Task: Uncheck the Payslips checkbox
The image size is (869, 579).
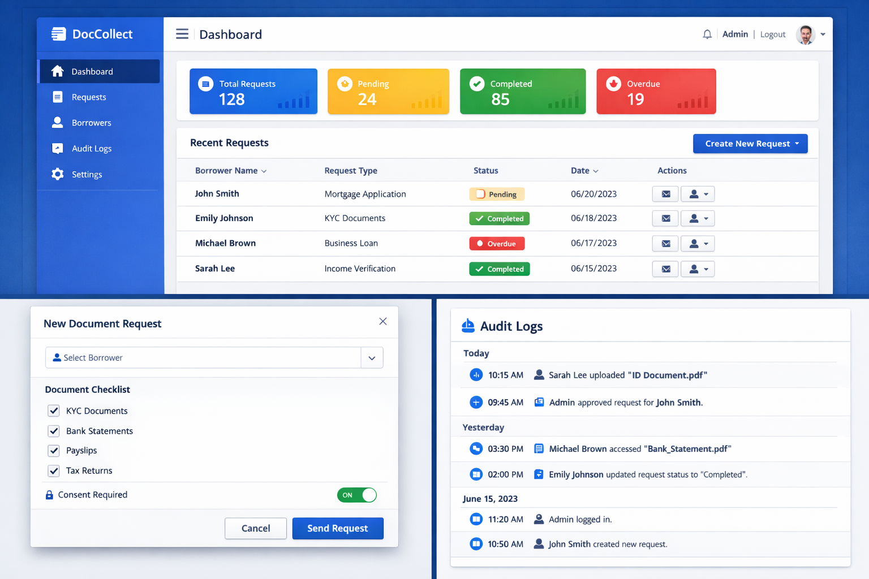Action: 54,451
